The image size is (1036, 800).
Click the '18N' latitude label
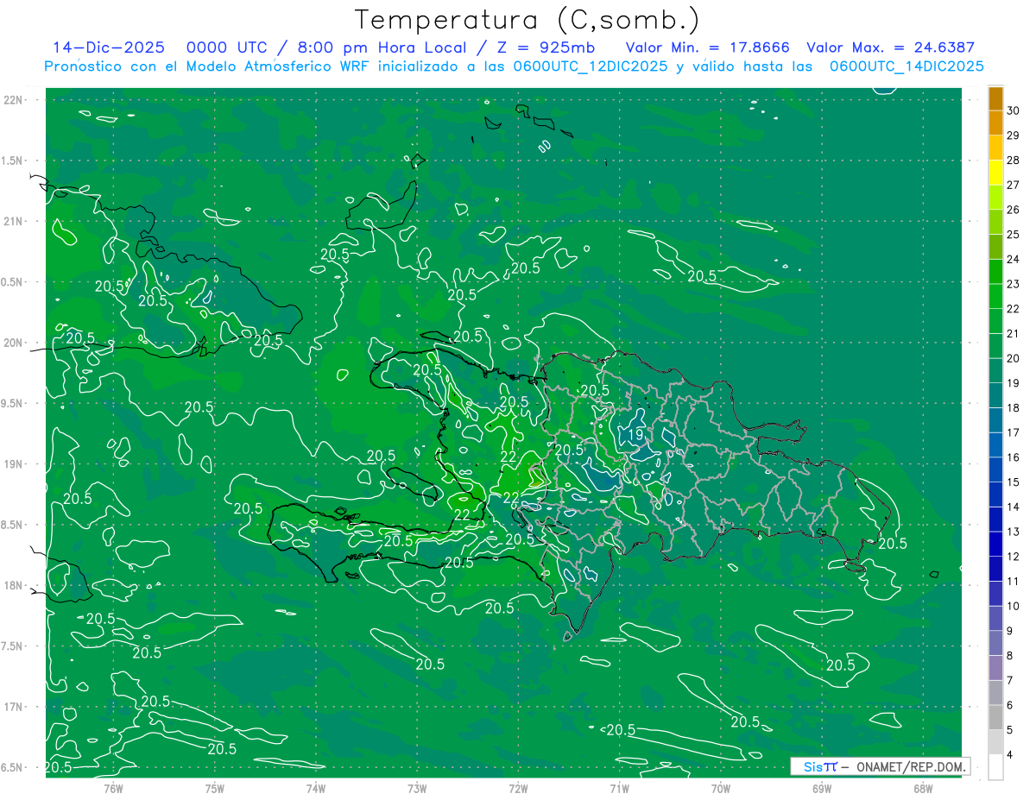(x=13, y=585)
